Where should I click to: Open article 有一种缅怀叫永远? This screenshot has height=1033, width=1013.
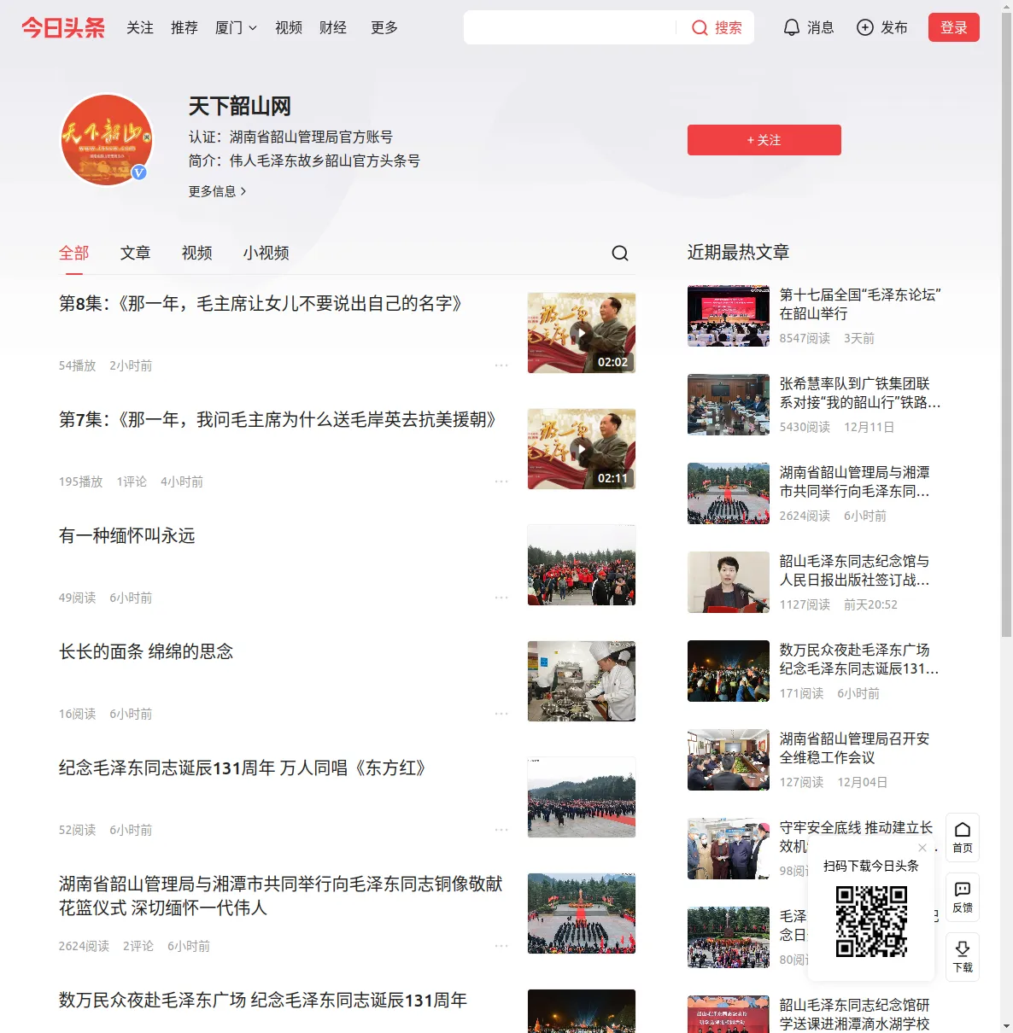click(x=127, y=536)
